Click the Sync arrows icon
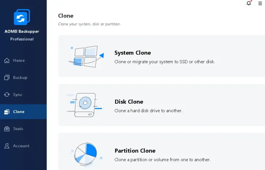The width and height of the screenshot is (265, 170). [7, 95]
